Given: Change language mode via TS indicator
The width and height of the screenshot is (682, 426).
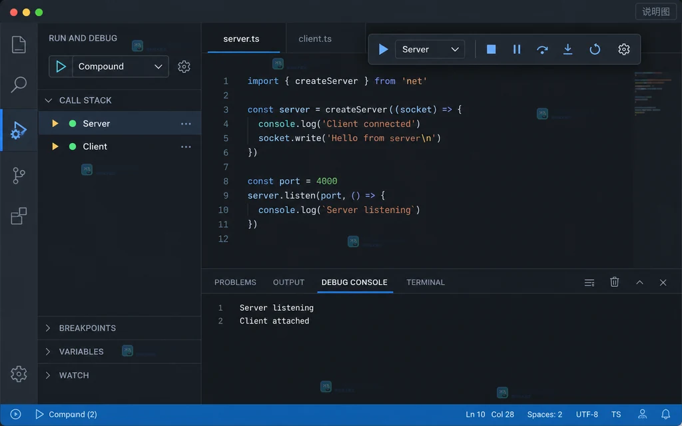Looking at the screenshot, I should pyautogui.click(x=616, y=414).
